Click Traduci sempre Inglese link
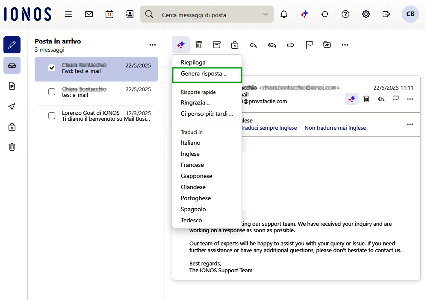Viewport: 425px width, 300px height. click(269, 128)
